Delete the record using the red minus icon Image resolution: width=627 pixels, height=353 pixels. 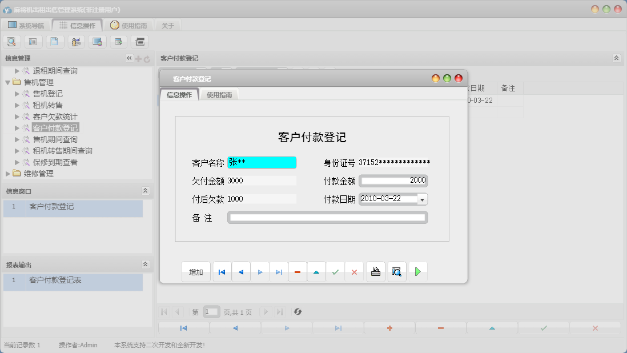pos(298,271)
